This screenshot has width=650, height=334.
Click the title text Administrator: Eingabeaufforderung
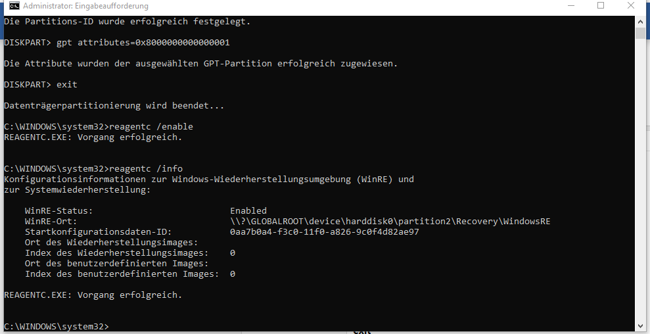(86, 6)
